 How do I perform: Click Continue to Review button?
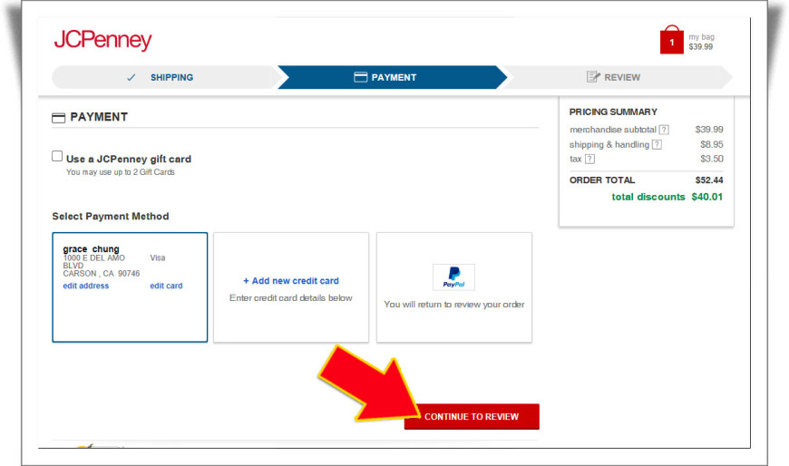[472, 417]
